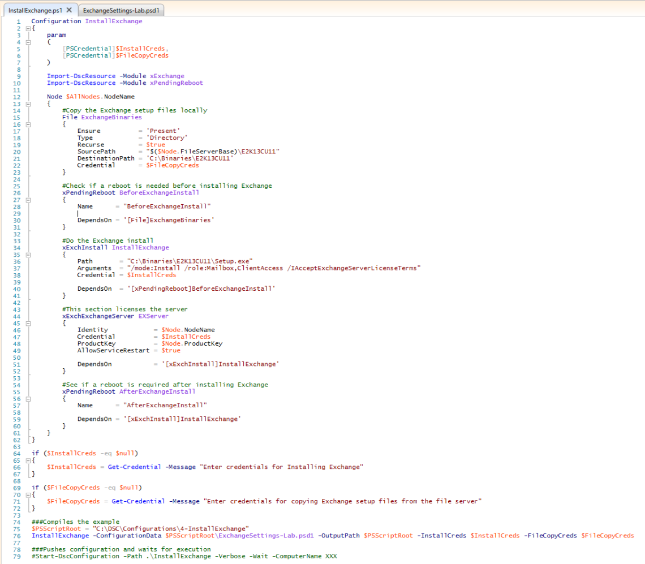Close the InstallExchange.ps1 tab
The image size is (645, 564).
point(69,10)
